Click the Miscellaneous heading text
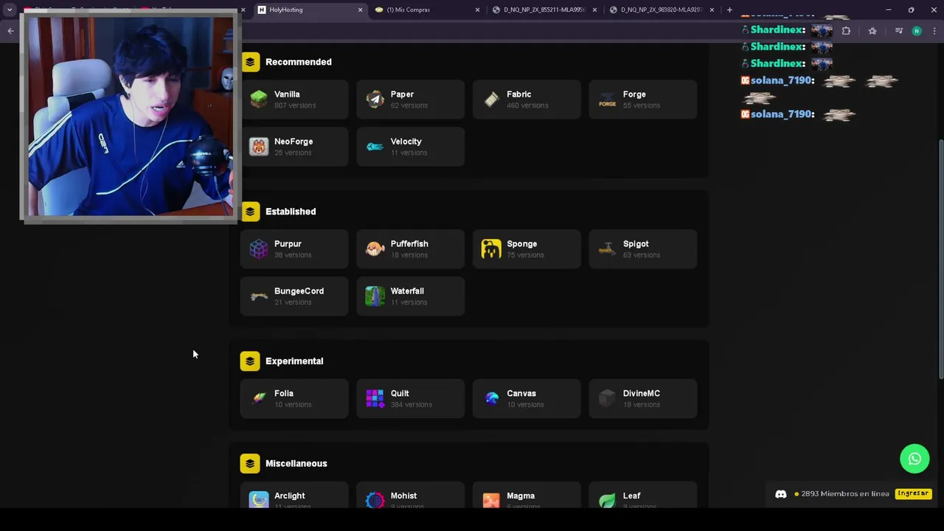Screen dimensions: 944x531 click(x=296, y=464)
